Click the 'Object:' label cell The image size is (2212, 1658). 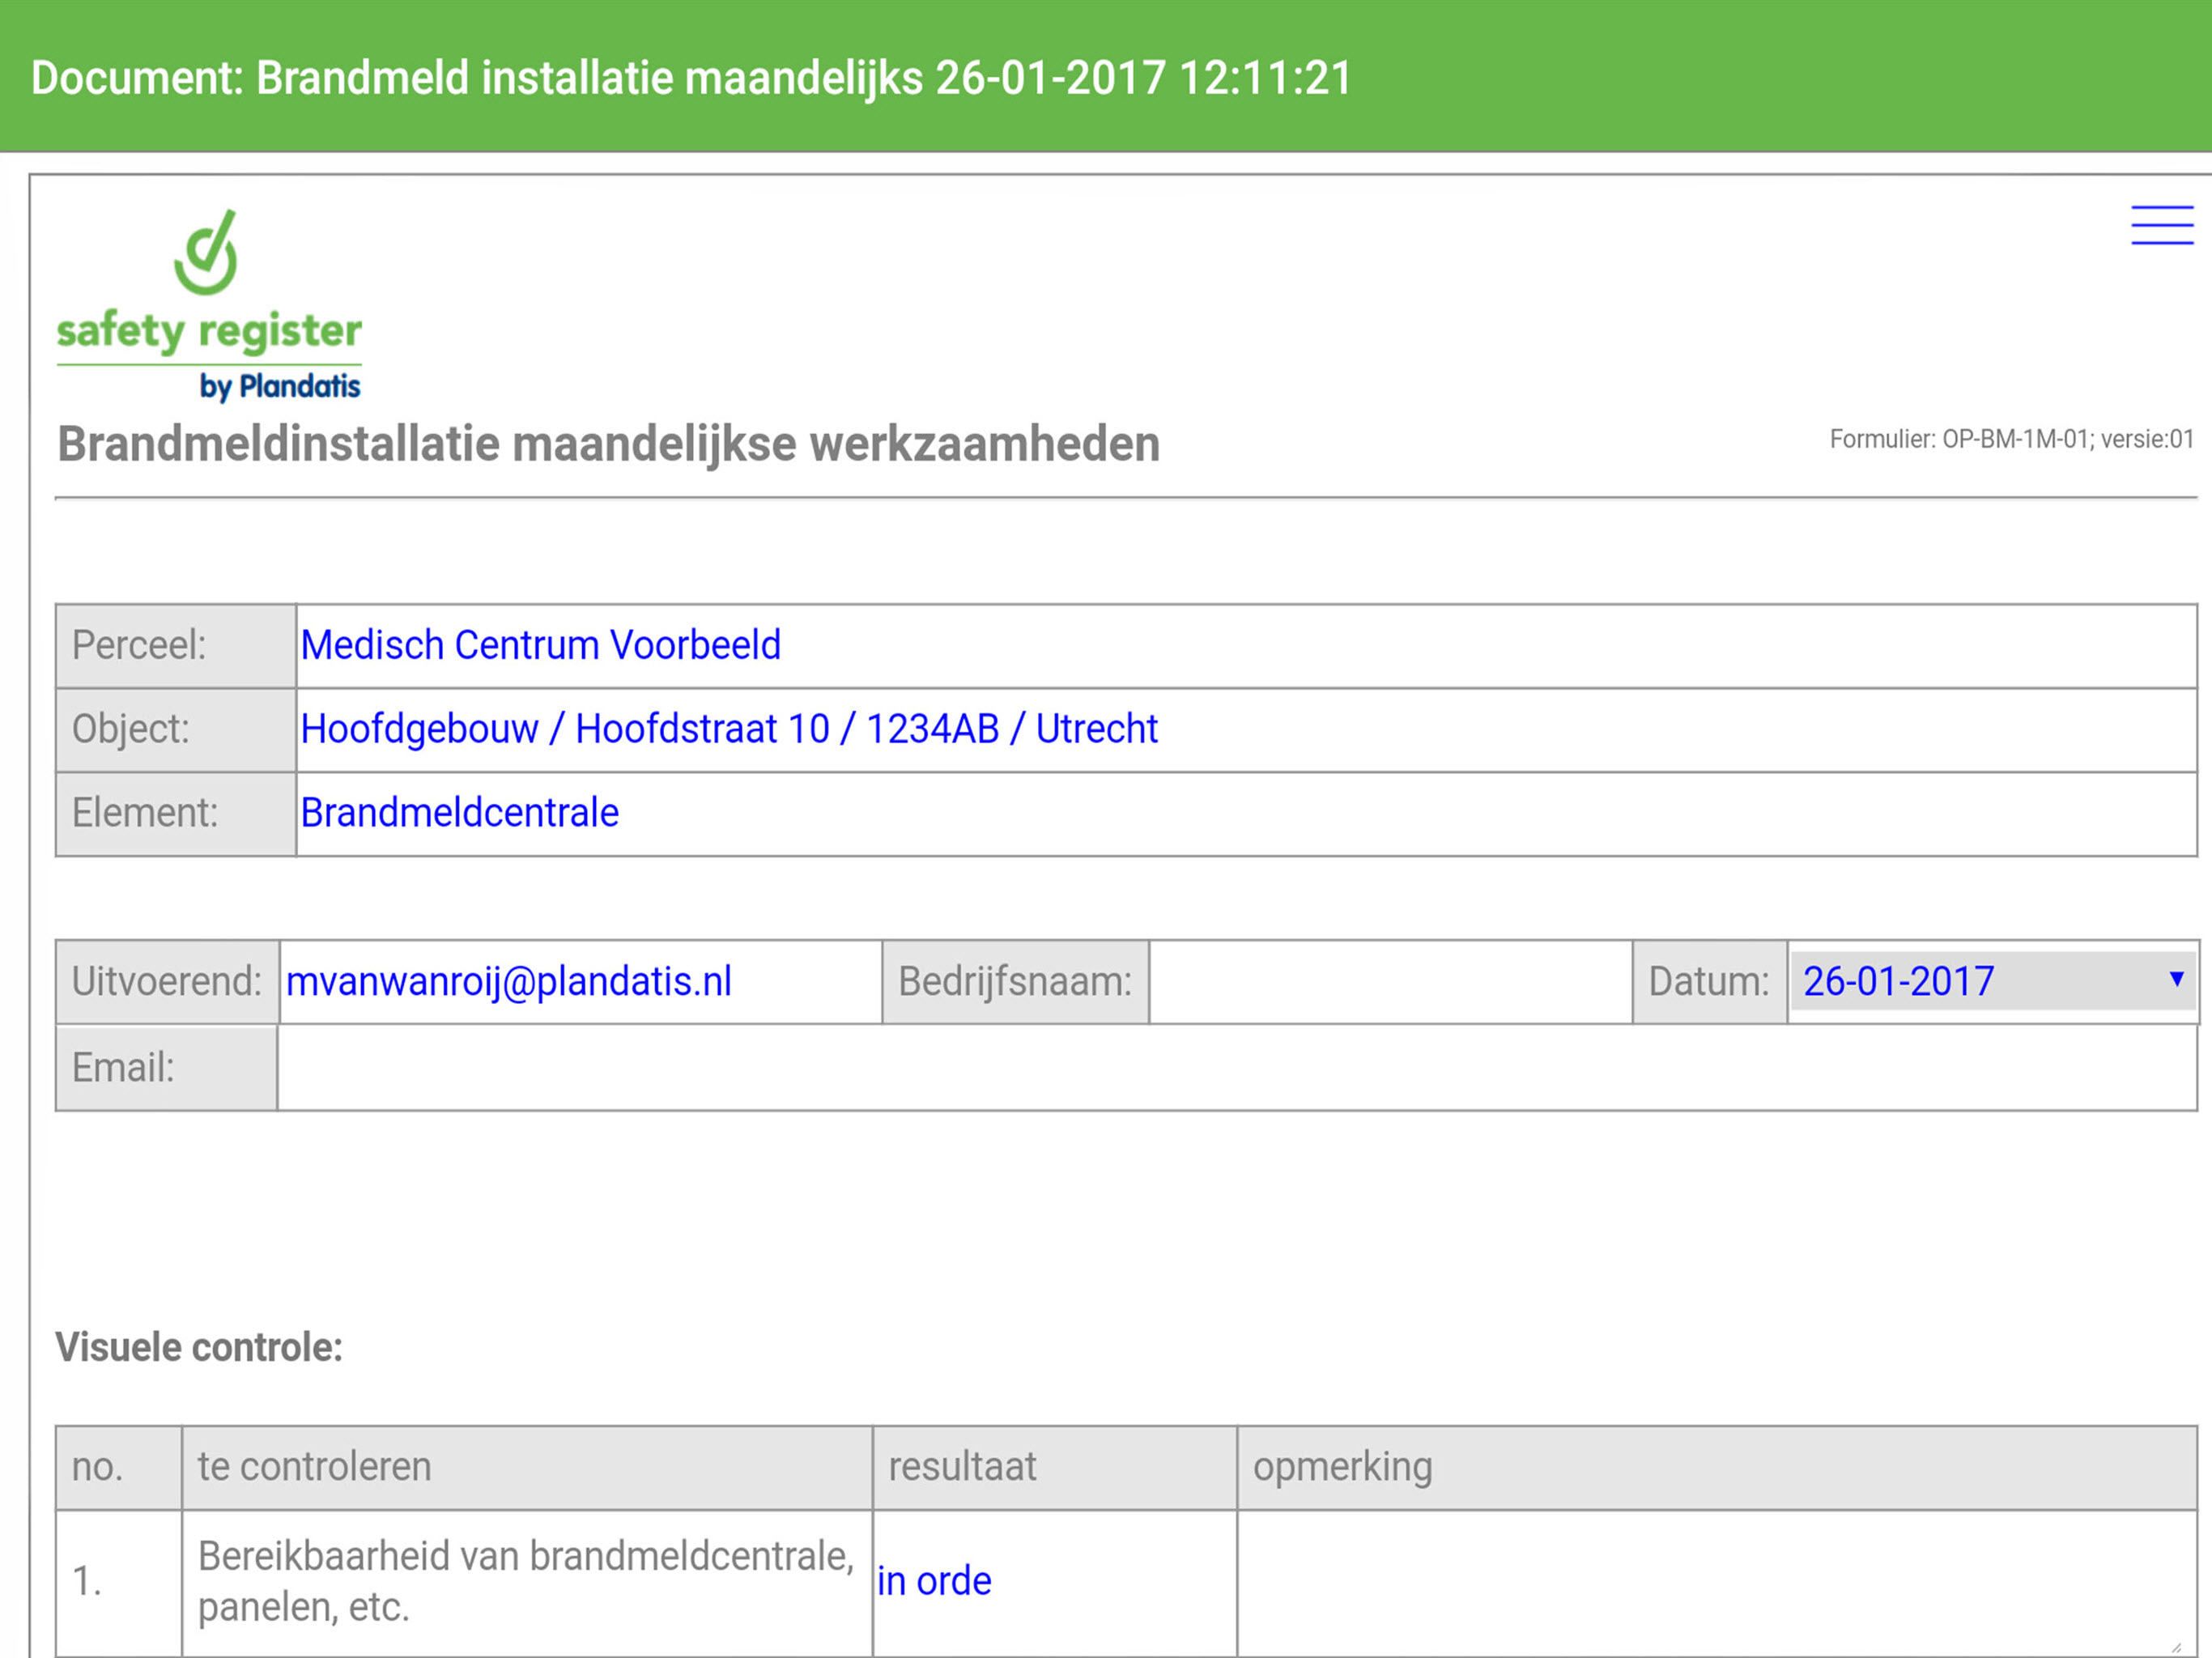tap(176, 730)
